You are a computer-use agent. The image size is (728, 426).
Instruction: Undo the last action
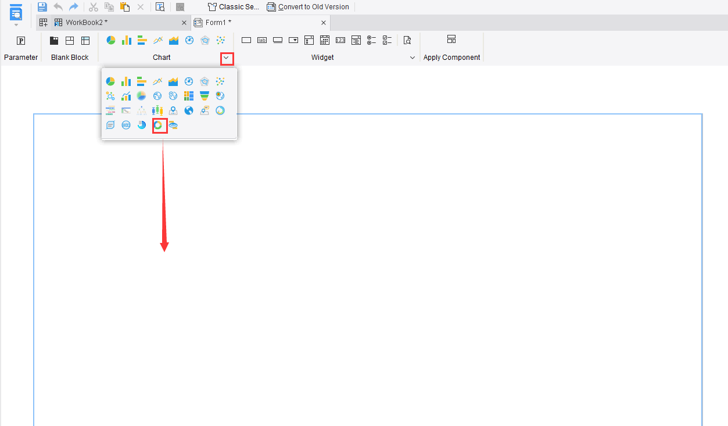tap(58, 7)
